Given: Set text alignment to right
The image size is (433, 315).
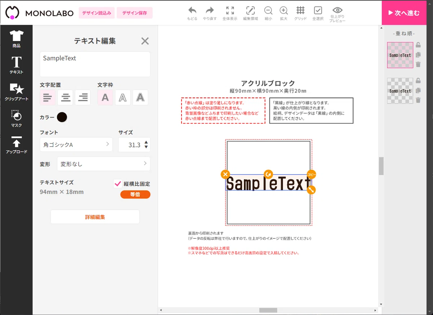Looking at the screenshot, I should 83,97.
